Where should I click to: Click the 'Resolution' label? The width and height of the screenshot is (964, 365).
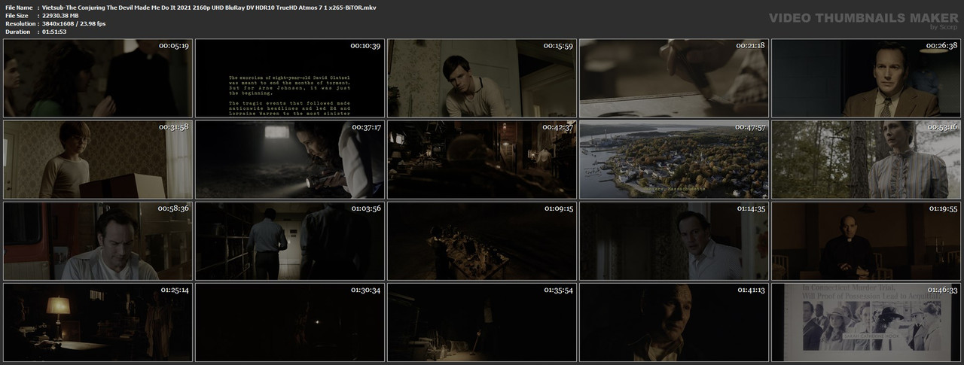tap(20, 23)
